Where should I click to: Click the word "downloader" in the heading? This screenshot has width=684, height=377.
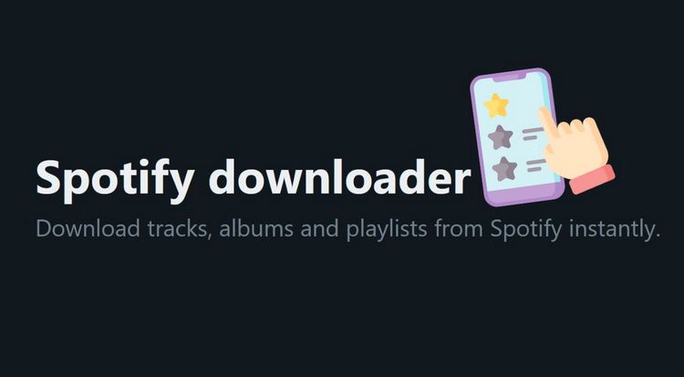(x=340, y=174)
